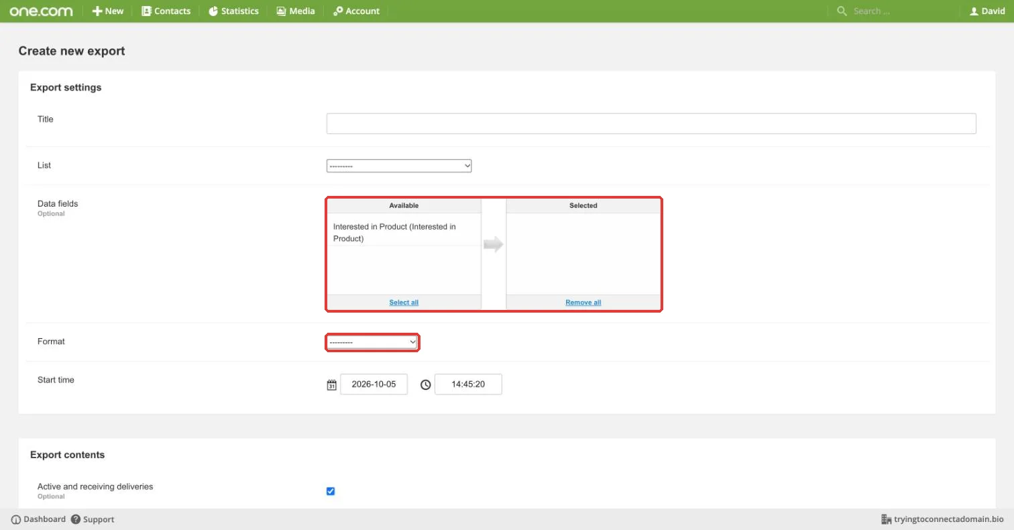Screen dimensions: 1014x530
Task: Click the one.com logo
Action: [x=41, y=11]
